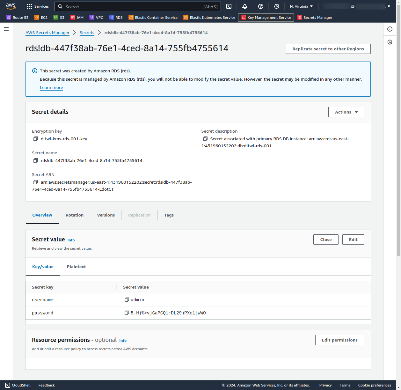Image resolution: width=401 pixels, height=390 pixels.
Task: Open the Learn more link
Action: 51,87
